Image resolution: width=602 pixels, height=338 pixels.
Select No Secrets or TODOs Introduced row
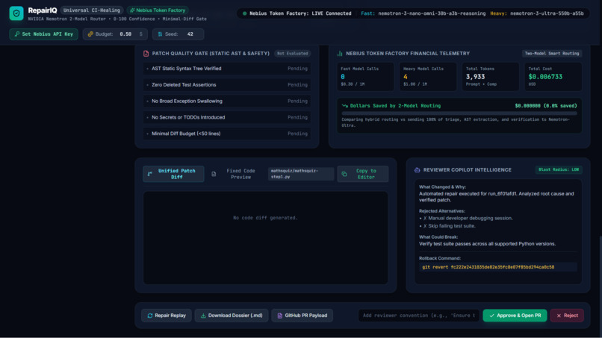[x=227, y=117]
